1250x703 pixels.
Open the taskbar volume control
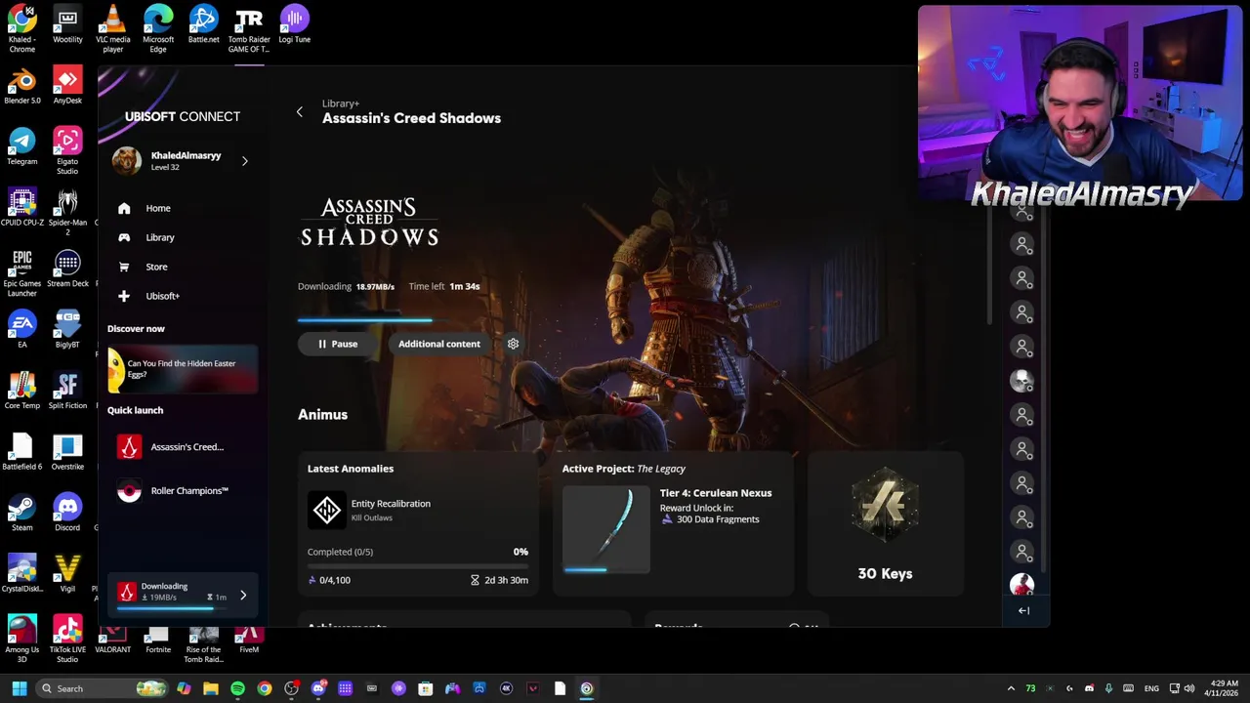(1189, 688)
